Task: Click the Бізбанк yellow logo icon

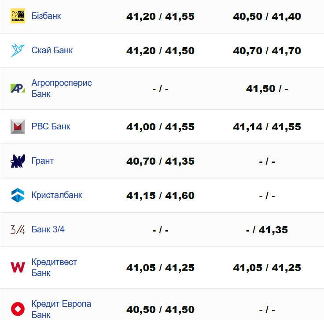Action: click(x=18, y=16)
